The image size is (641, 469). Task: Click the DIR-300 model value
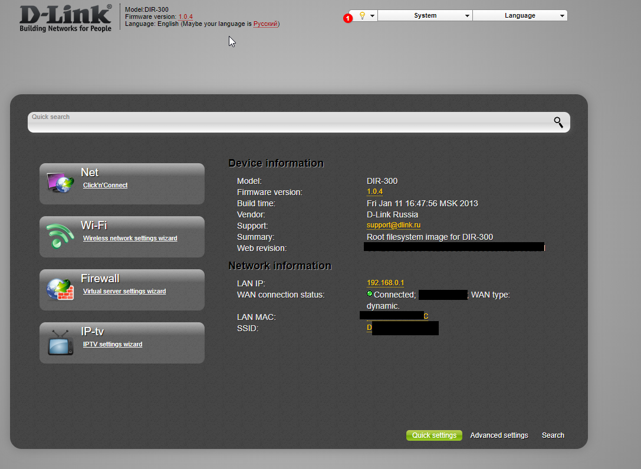click(x=382, y=181)
